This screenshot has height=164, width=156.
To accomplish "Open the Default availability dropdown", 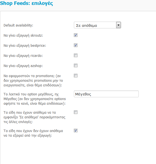I will [x=97, y=25].
